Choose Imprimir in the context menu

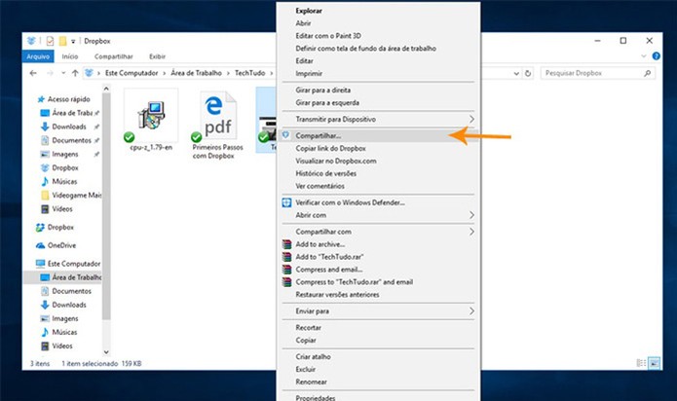[309, 74]
